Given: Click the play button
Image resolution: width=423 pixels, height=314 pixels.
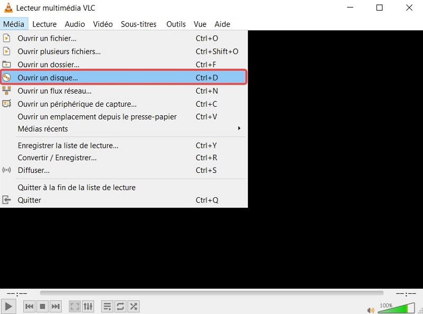Looking at the screenshot, I should pyautogui.click(x=8, y=307).
